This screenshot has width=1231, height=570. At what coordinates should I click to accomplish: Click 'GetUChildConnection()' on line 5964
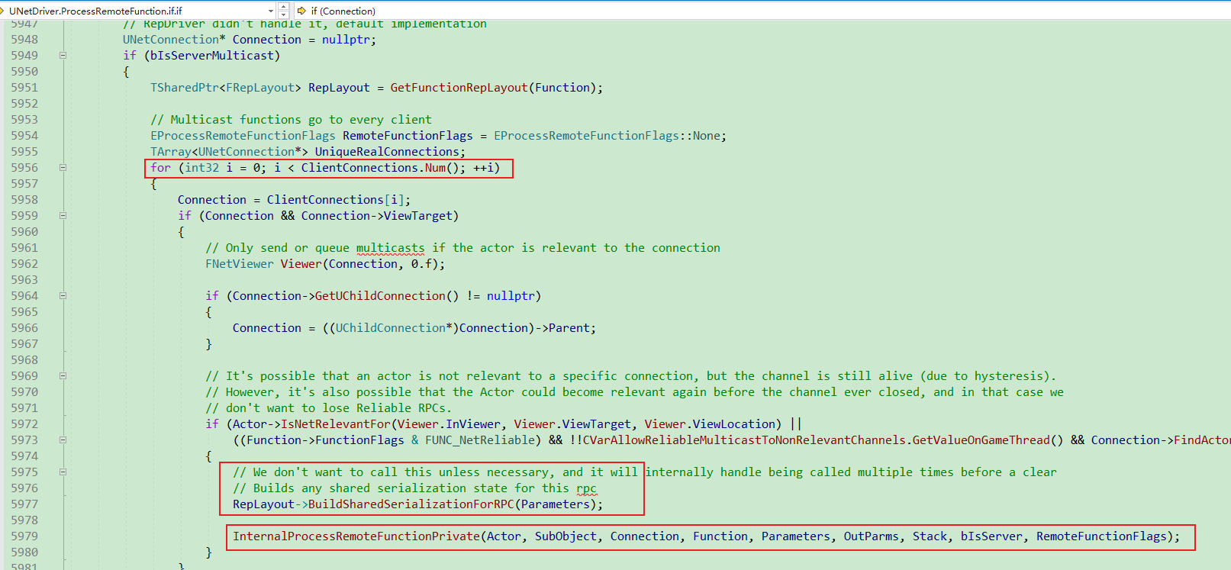387,296
